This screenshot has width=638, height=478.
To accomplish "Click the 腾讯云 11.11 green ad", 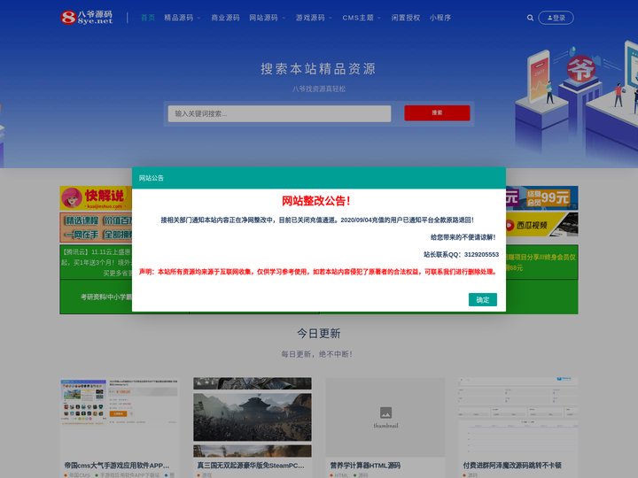I will tap(96, 263).
